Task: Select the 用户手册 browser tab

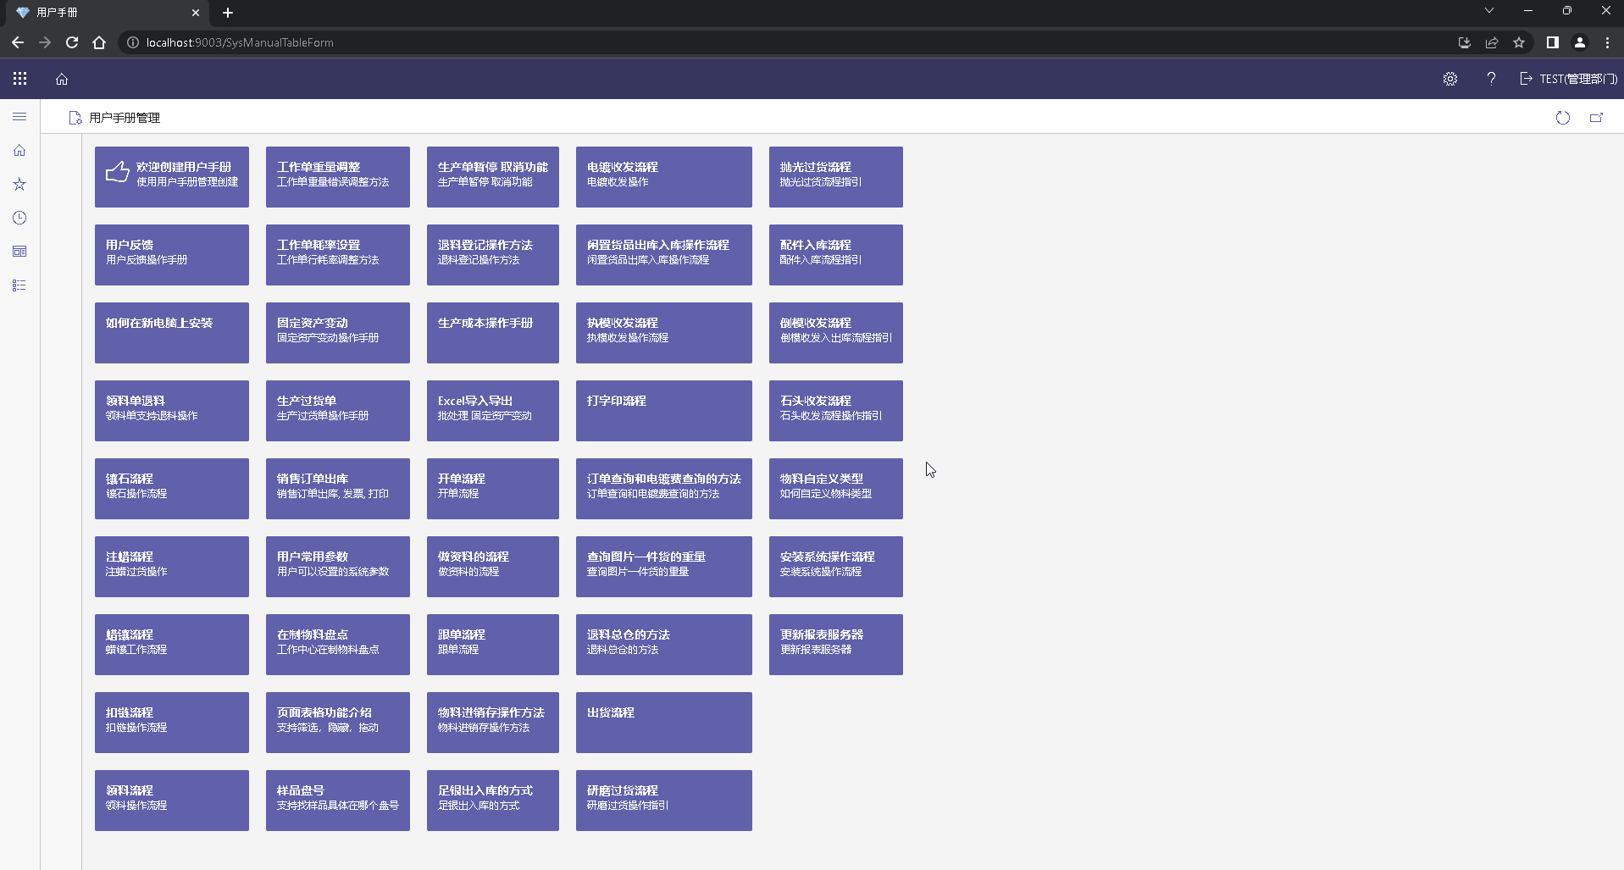Action: pyautogui.click(x=102, y=13)
